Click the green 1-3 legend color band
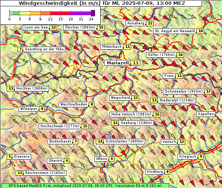Image resolution: width=222 pixels, height=188 pixels. pos(16,13)
